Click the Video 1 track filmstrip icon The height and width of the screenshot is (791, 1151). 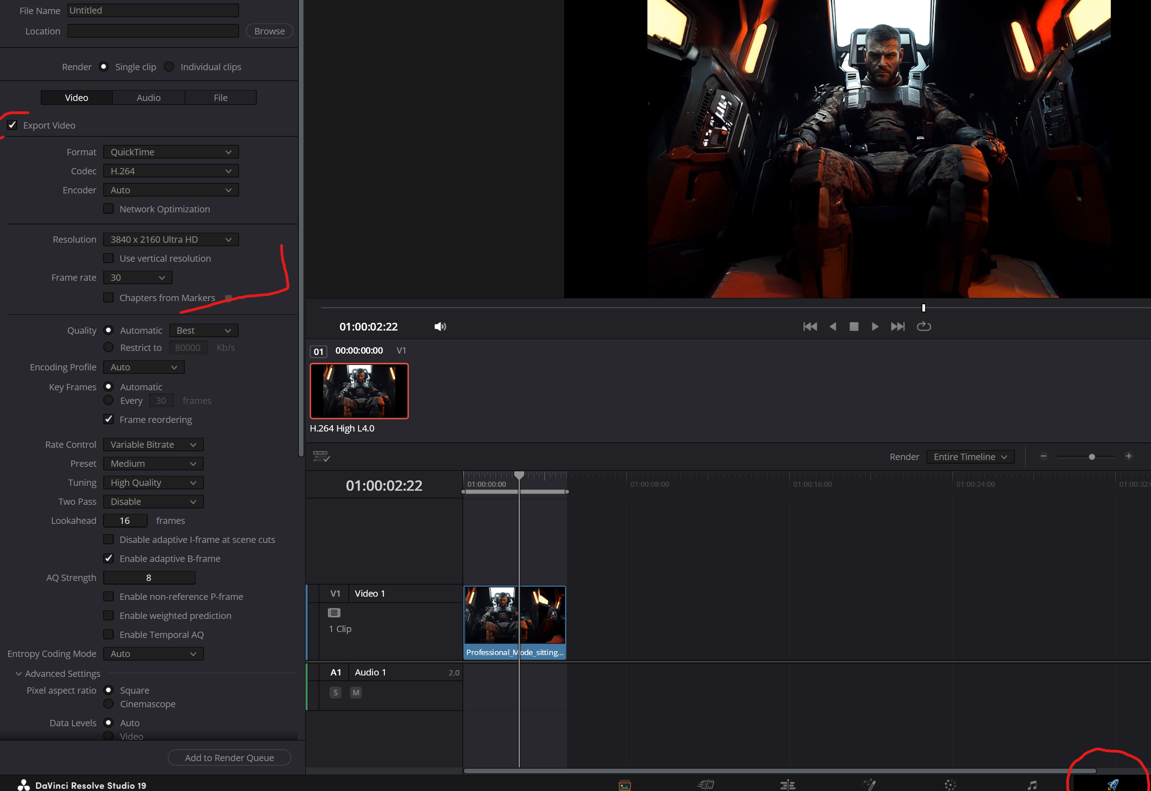click(x=334, y=613)
